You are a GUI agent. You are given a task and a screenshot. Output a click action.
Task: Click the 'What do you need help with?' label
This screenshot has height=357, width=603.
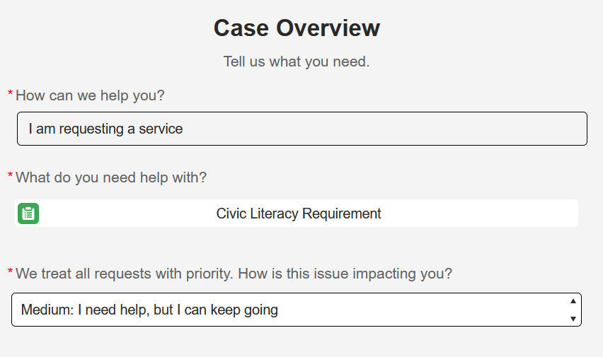point(111,177)
